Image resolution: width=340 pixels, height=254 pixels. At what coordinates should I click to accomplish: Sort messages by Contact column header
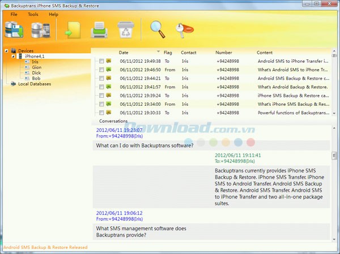coord(189,53)
